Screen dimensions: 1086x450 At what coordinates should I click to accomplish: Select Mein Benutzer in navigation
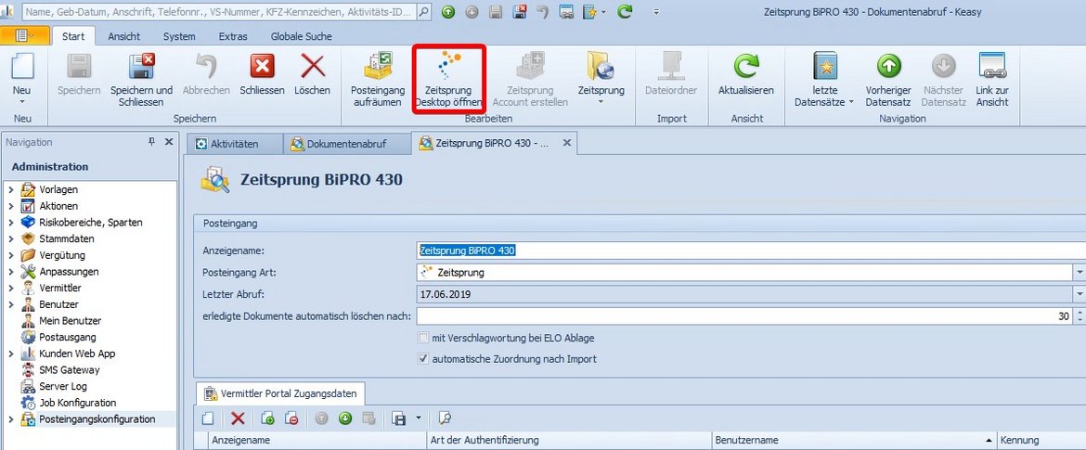(x=70, y=320)
